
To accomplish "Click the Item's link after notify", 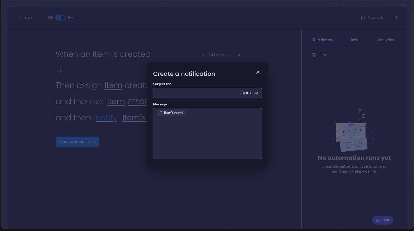I will (134, 118).
